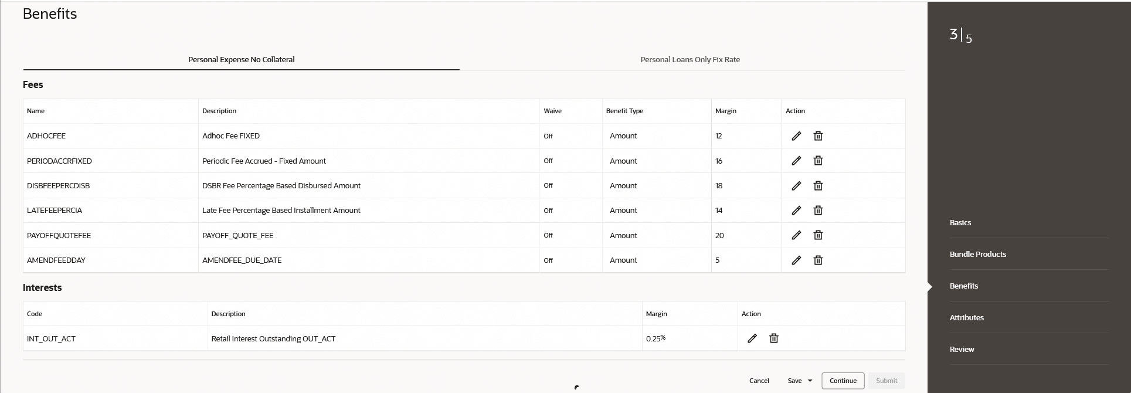Delete the INT_OUT_ACT interest row
The image size is (1131, 393).
click(774, 338)
